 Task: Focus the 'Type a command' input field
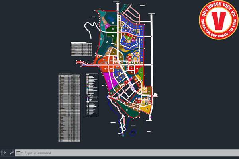pos(80,153)
